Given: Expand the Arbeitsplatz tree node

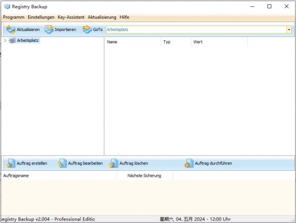Looking at the screenshot, I should point(5,41).
